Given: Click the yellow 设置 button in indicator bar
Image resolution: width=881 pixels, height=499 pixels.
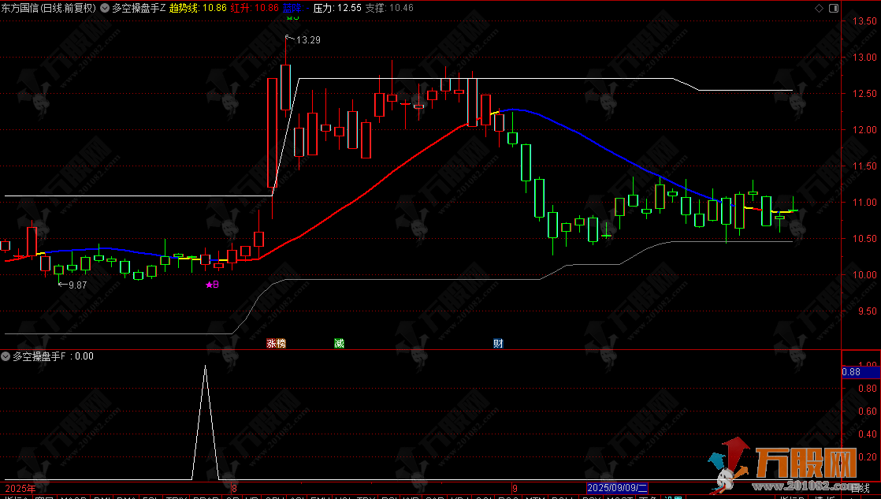Looking at the screenshot, I should (672, 497).
